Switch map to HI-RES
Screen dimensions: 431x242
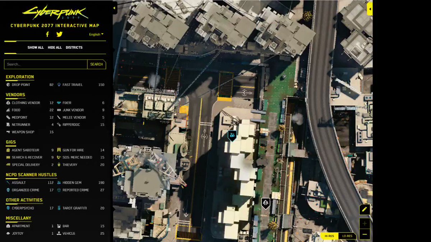(329, 236)
